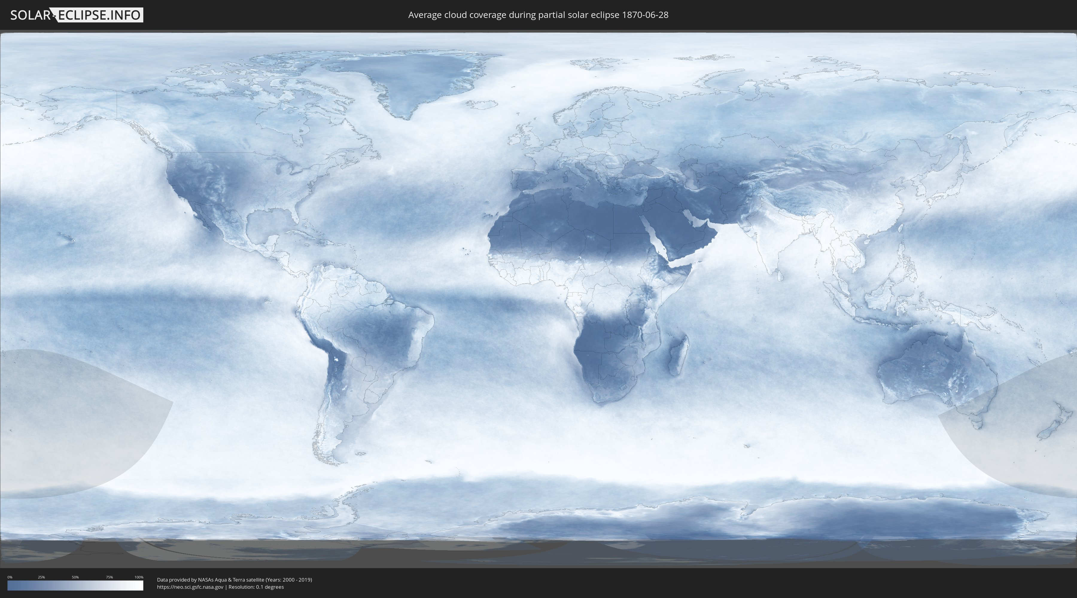Click the title 'Average cloud coverage during partial solar eclipse 1870-06-28'
Screen dimensions: 1077x598
(538, 15)
